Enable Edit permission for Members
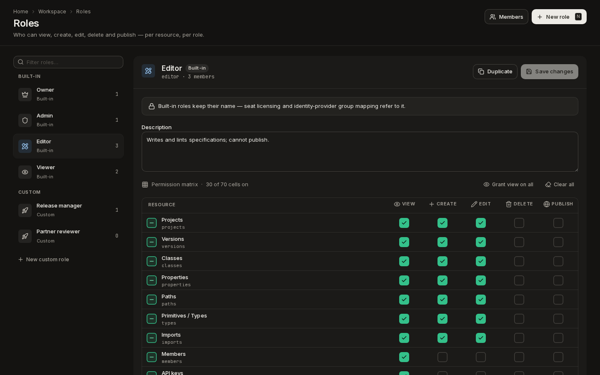 (481, 357)
